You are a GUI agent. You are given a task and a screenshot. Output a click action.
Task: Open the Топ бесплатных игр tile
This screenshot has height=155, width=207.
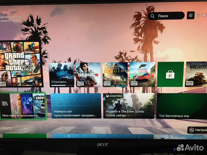point(182,106)
